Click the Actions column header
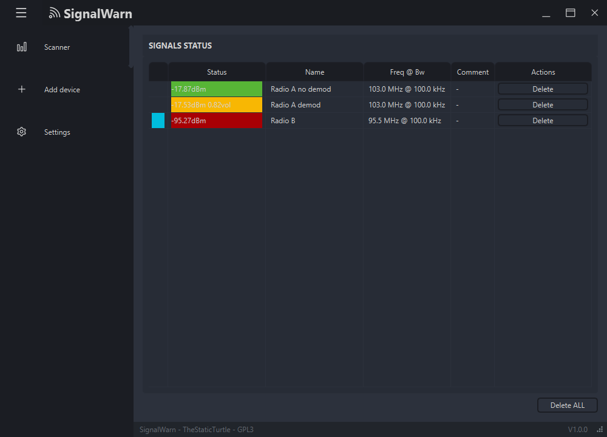Screen dimensions: 607x437 (543, 72)
